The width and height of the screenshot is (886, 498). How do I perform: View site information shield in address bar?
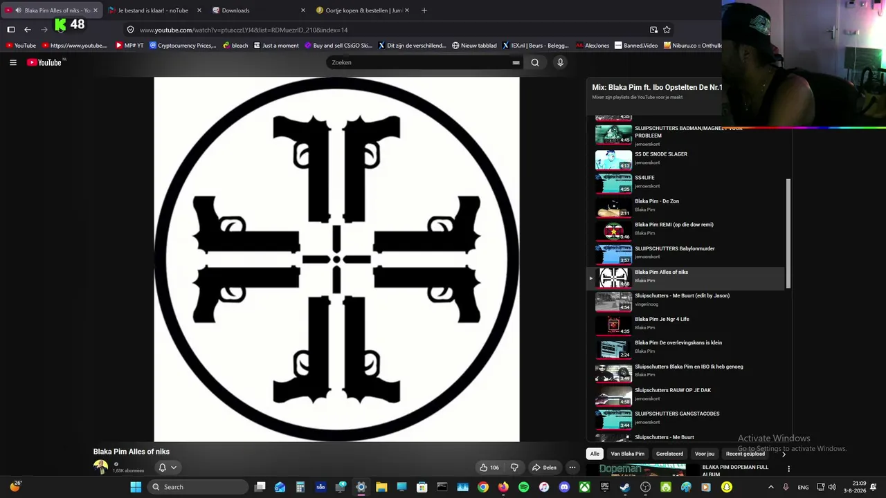(130, 30)
